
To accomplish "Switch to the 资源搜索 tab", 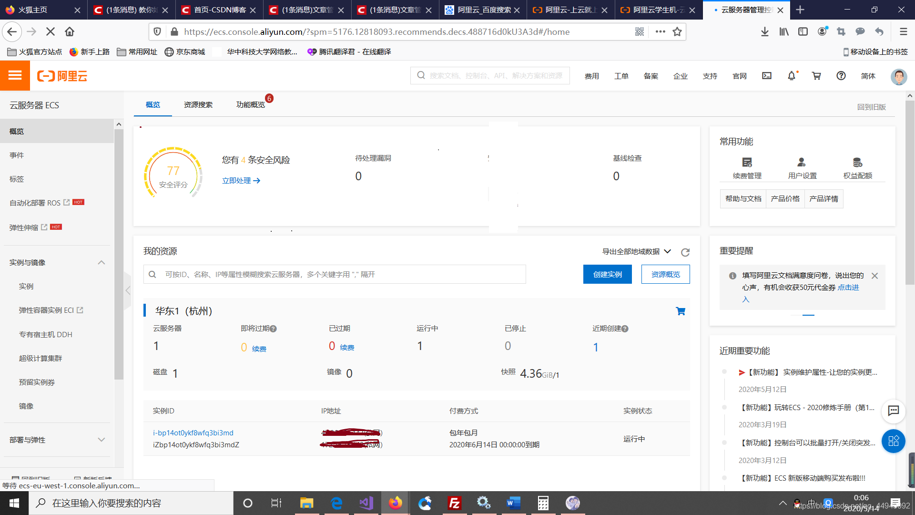I will pyautogui.click(x=198, y=104).
